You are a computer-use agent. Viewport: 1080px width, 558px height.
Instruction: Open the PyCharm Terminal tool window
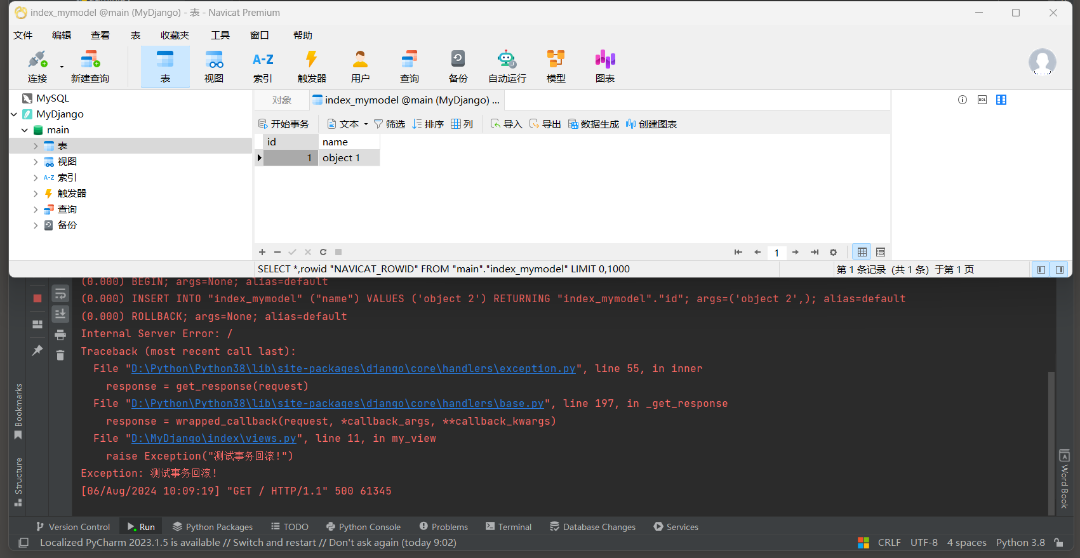(509, 527)
